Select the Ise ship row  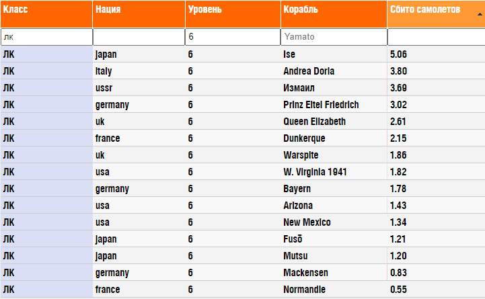click(242, 54)
